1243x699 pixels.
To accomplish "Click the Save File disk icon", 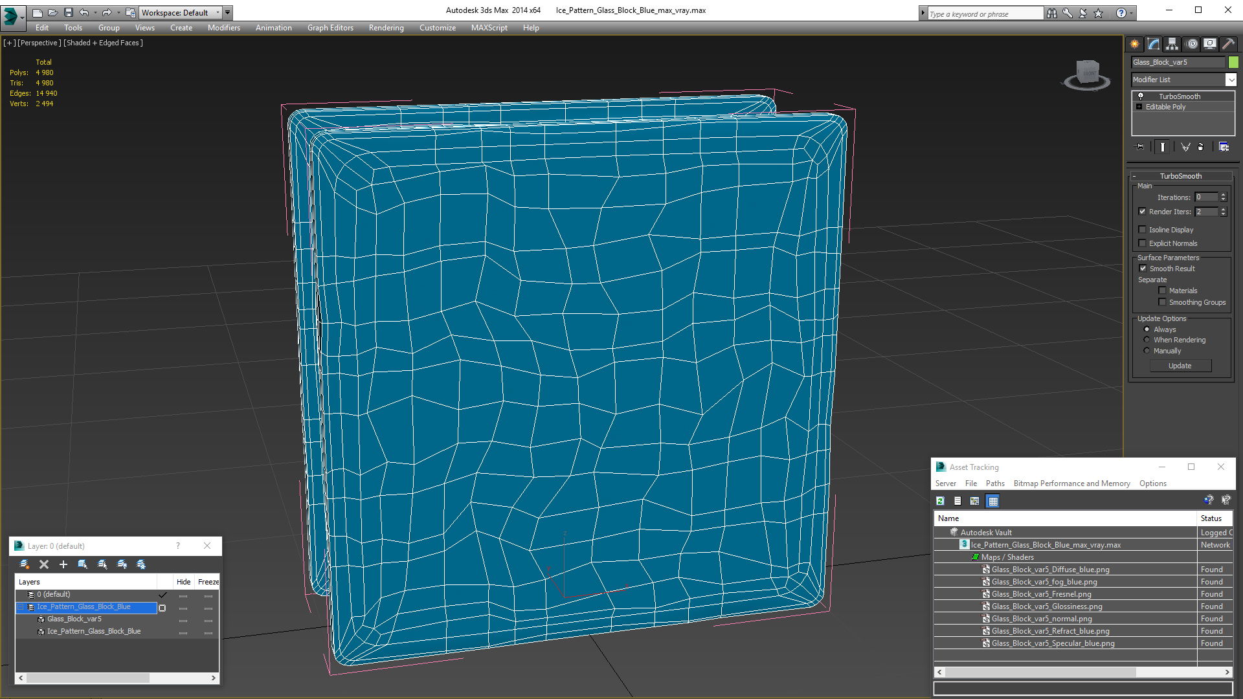I will 69,12.
